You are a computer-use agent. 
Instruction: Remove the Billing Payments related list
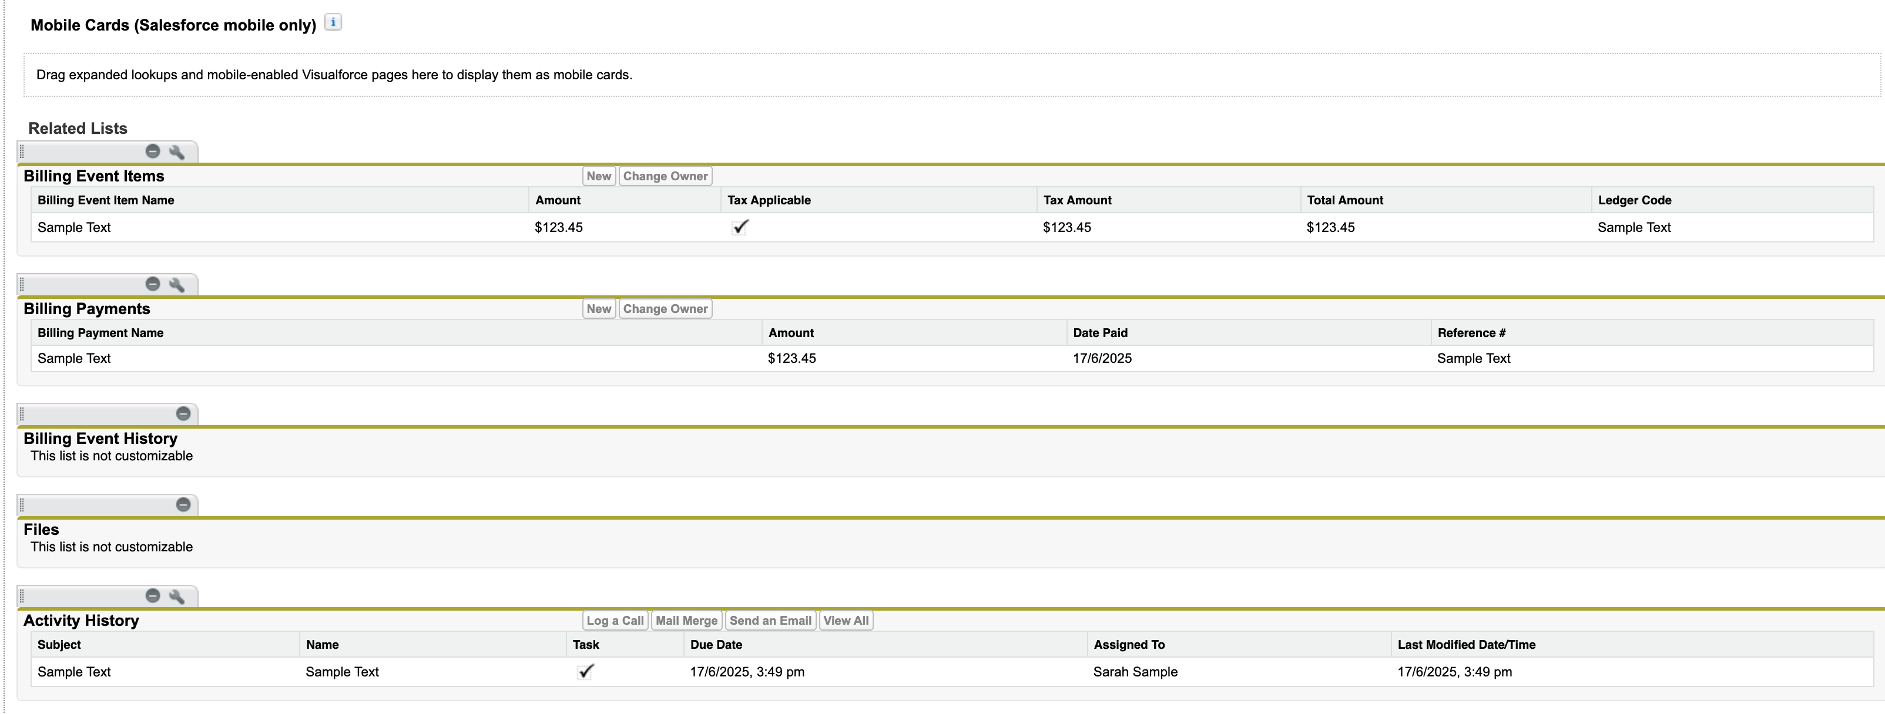click(x=152, y=284)
